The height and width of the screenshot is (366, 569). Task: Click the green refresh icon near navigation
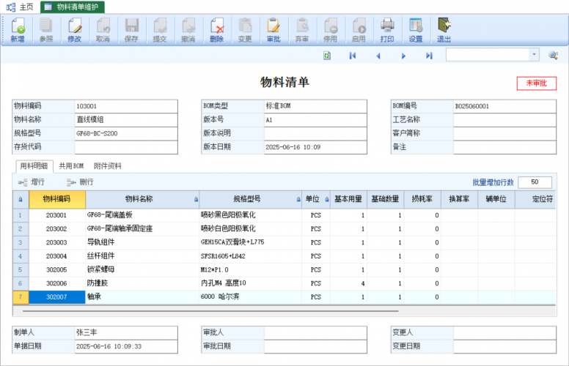point(327,55)
